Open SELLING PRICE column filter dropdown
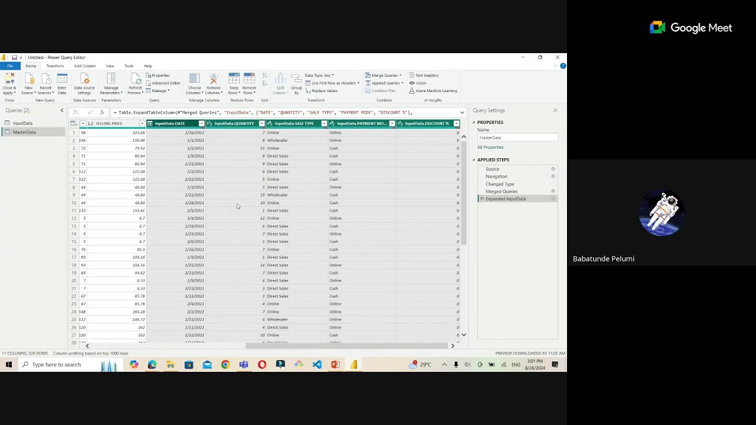Screen dimensions: 756x425 tap(142, 123)
